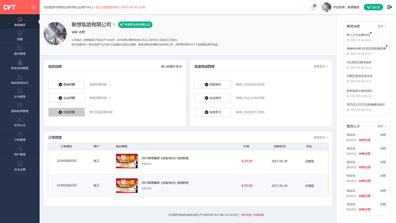Click the 订单编号 column header
This screenshot has width=396, height=223.
point(66,146)
